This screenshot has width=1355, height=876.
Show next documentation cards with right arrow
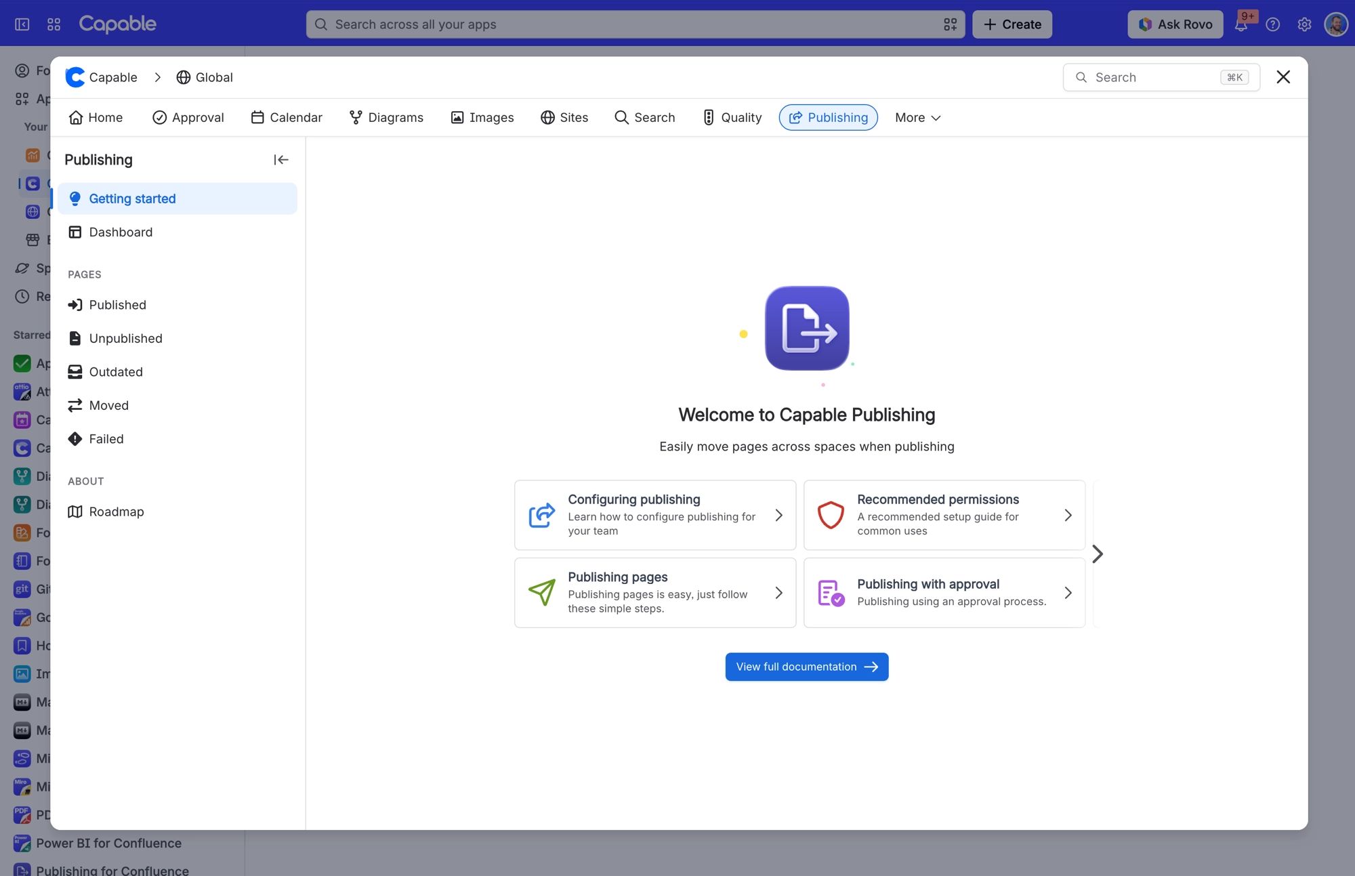pos(1098,554)
